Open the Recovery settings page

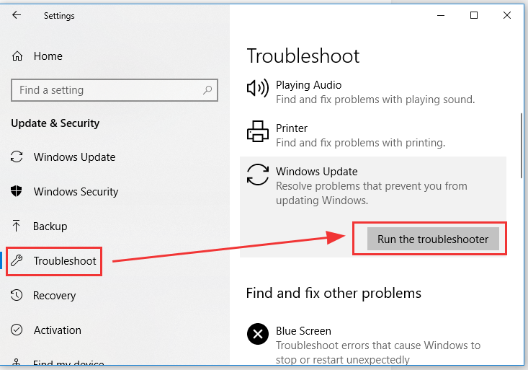click(55, 295)
